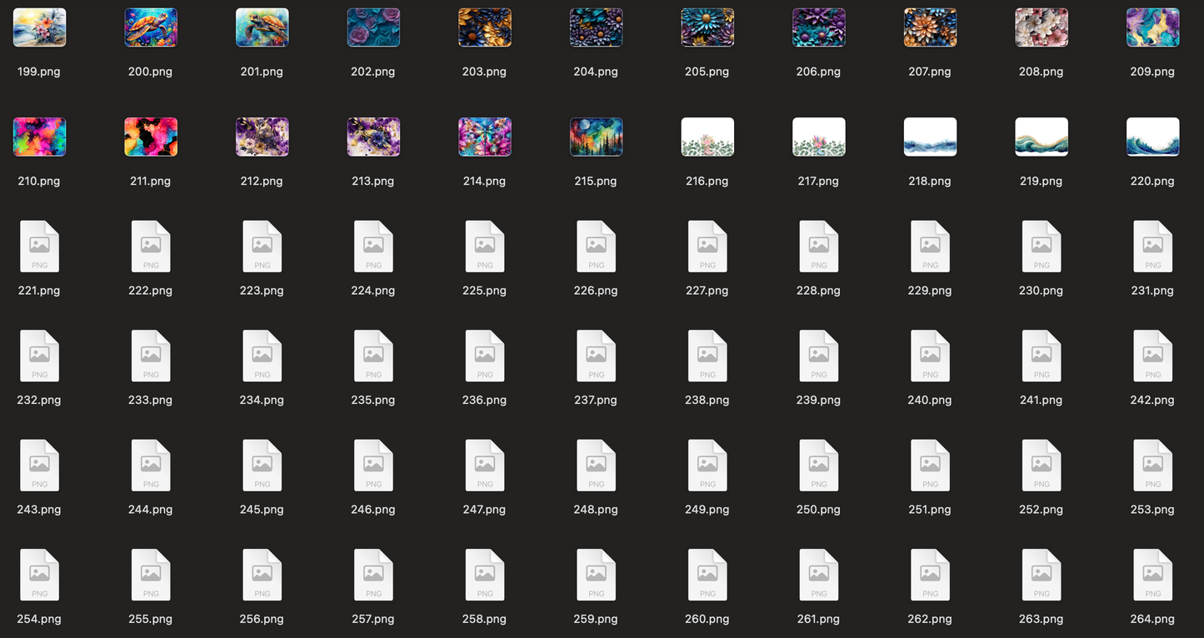Click the 203.png filename label
The width and height of the screenshot is (1204, 638).
coord(484,72)
